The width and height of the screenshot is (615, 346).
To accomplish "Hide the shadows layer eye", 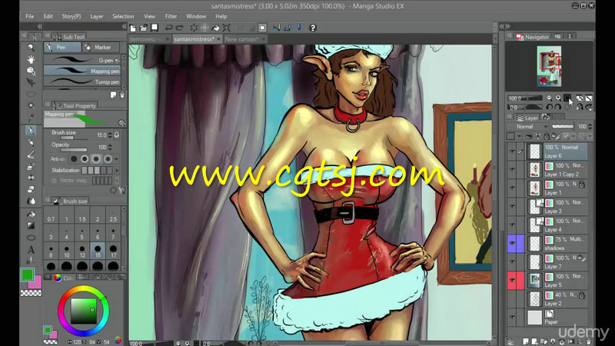I will [x=512, y=243].
